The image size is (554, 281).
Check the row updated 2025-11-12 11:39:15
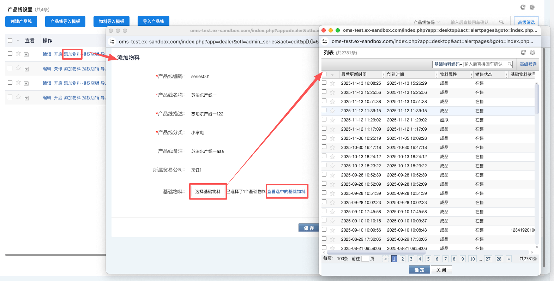click(324, 110)
